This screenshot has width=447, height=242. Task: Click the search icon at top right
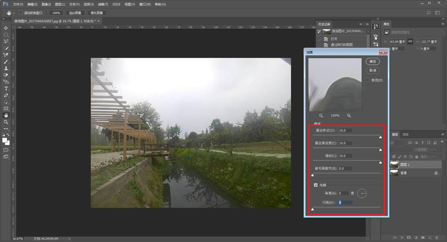coord(429,13)
